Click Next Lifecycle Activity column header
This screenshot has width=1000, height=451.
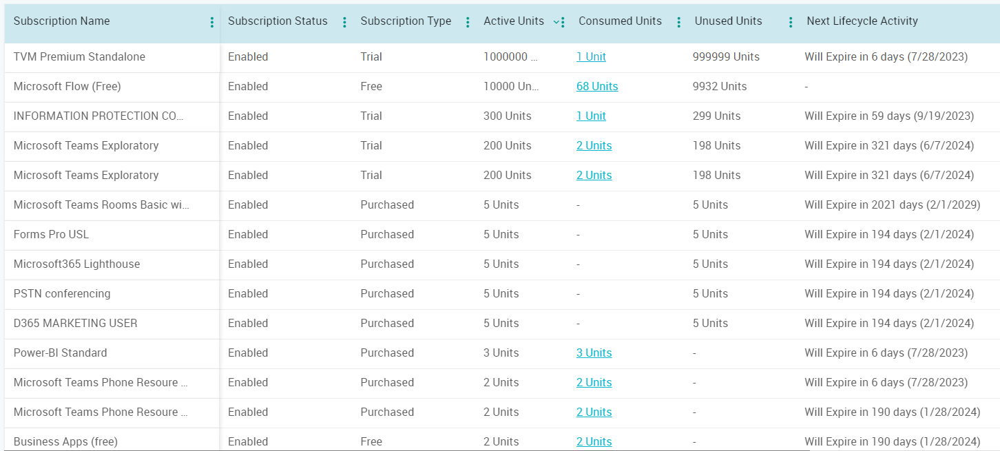coord(862,21)
